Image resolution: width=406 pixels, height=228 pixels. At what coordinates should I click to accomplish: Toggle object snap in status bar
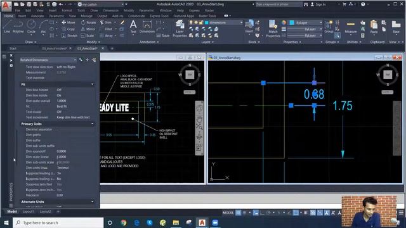(x=296, y=213)
